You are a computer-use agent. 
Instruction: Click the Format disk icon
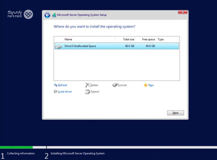click(115, 85)
